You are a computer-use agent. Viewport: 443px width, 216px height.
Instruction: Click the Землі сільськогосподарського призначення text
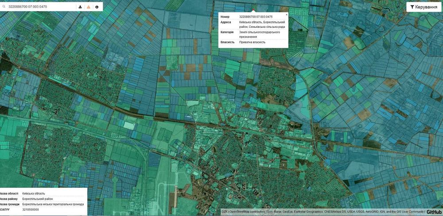[x=259, y=34]
